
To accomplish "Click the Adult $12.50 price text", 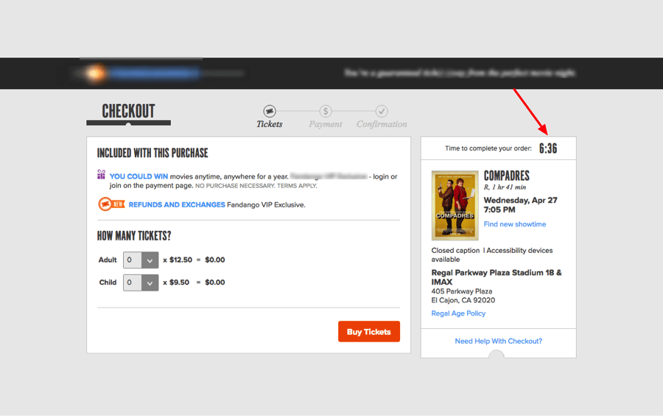I will tap(180, 260).
